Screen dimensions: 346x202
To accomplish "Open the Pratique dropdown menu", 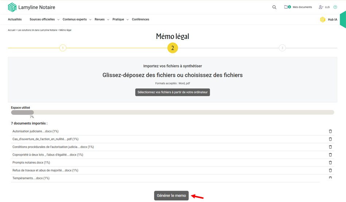I will 120,19.
